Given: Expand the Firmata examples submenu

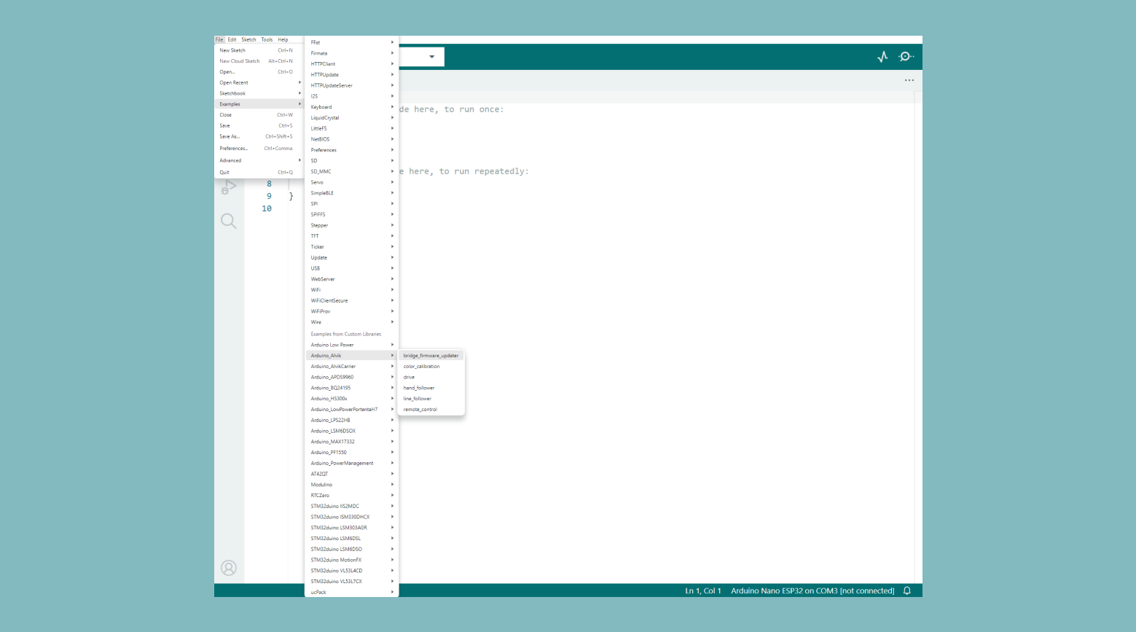Looking at the screenshot, I should click(x=351, y=53).
